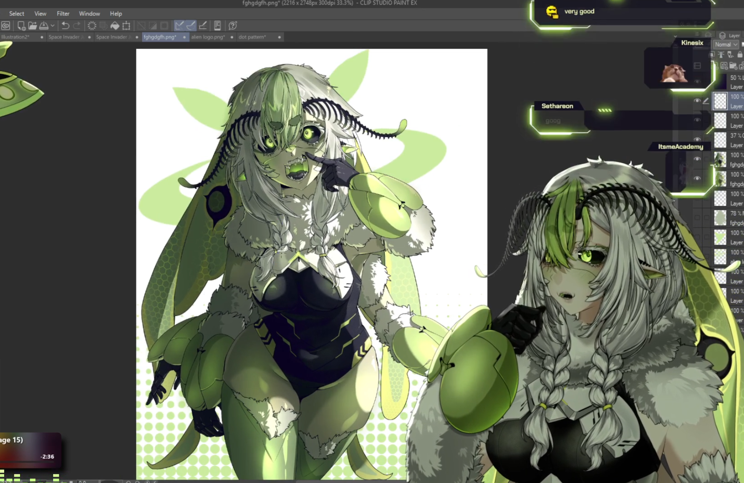744x483 pixels.
Task: Select the dark 50 % layer thumbnail
Action: point(720,82)
